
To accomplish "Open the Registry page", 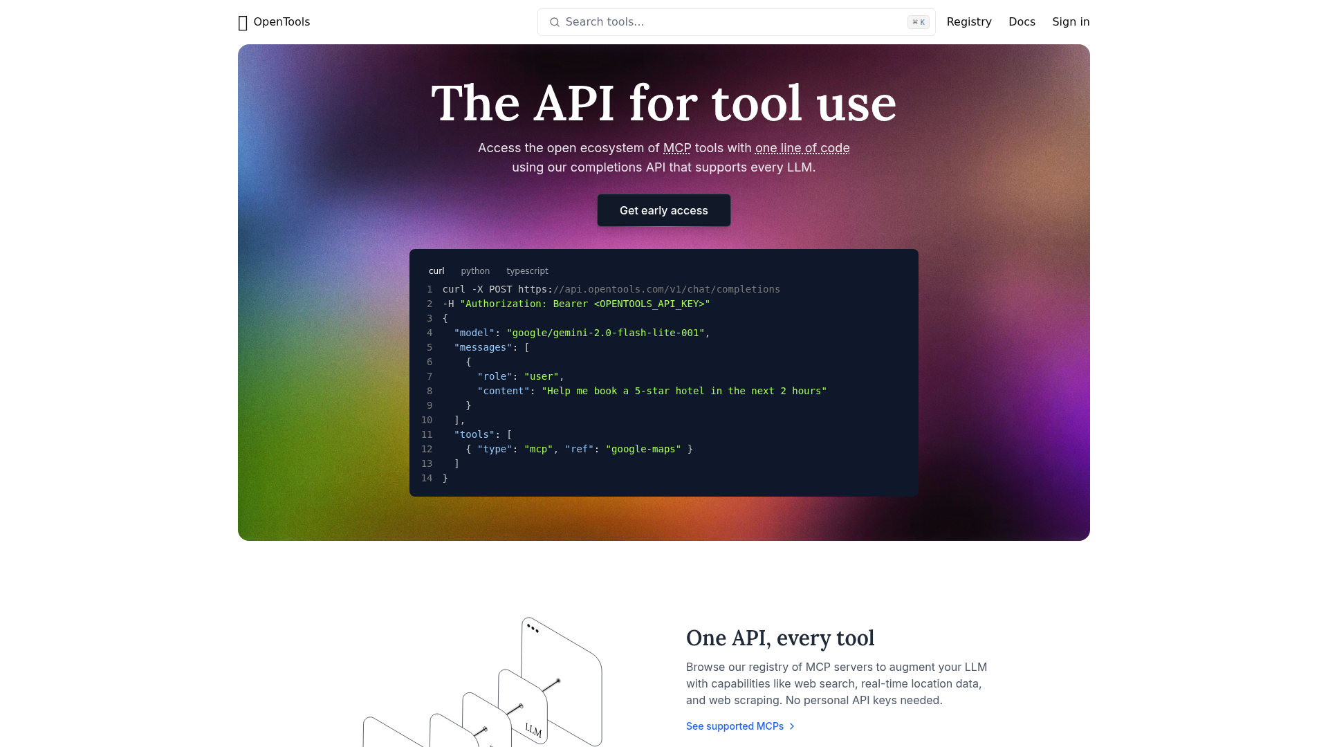I will coord(969,22).
